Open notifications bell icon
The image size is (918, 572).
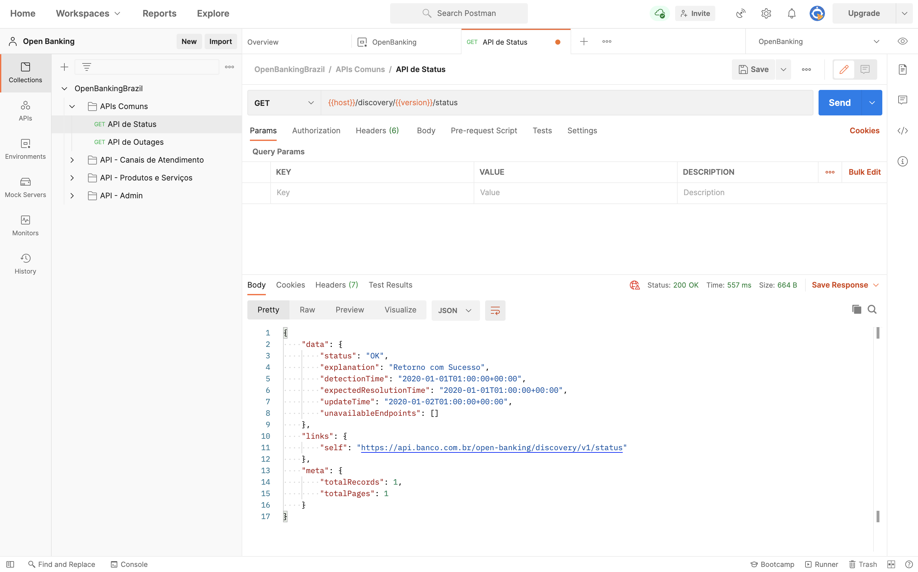pos(791,14)
